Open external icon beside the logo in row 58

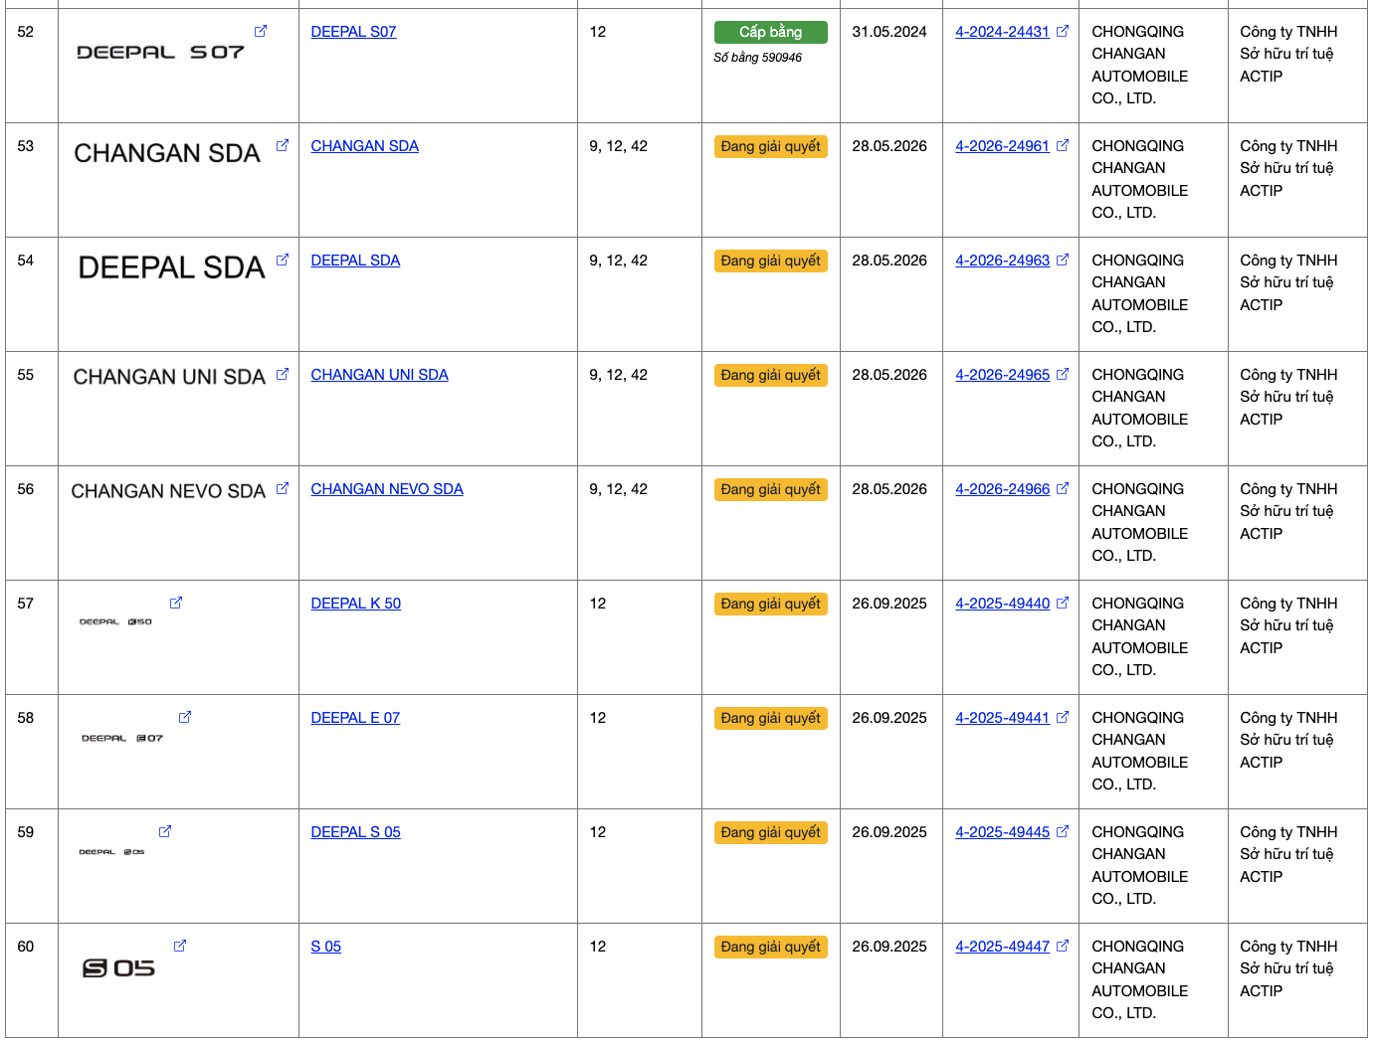[185, 717]
